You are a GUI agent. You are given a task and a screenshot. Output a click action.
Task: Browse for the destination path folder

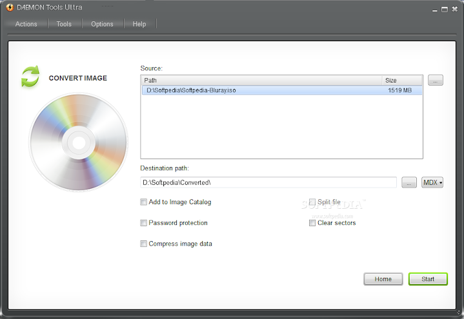409,182
